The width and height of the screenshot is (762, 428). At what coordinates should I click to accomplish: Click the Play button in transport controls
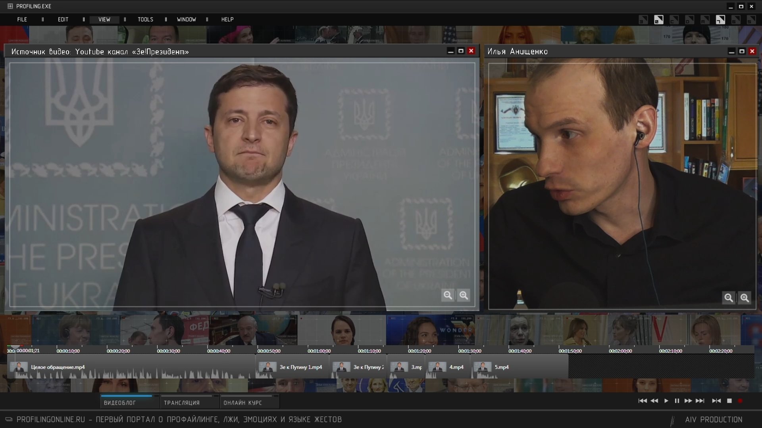(666, 401)
